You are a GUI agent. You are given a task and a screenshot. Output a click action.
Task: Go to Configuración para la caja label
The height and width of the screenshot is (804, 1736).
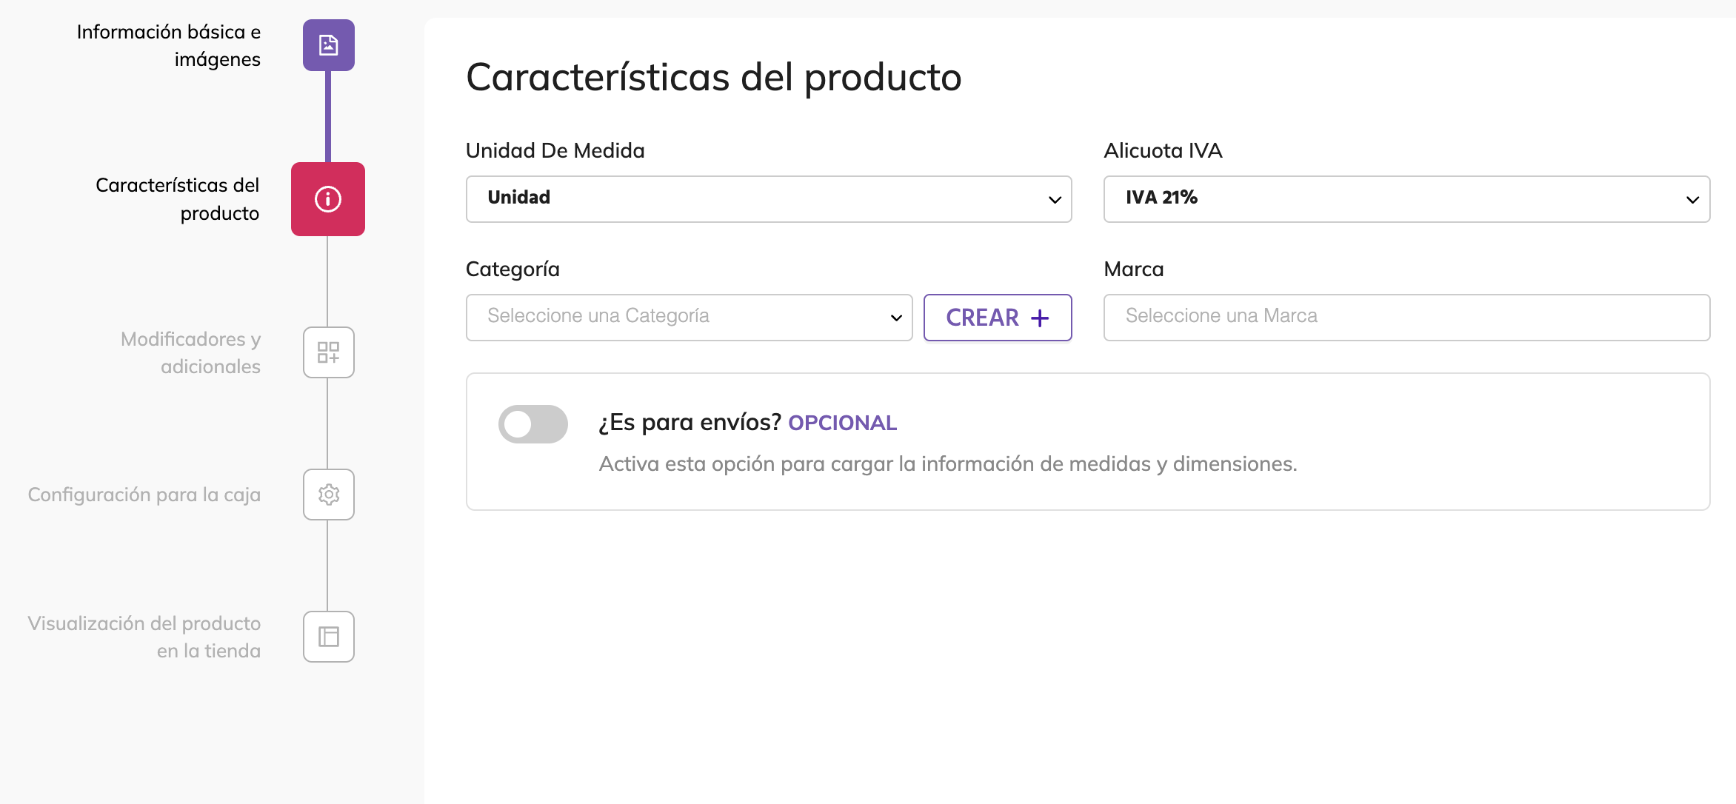tap(144, 495)
